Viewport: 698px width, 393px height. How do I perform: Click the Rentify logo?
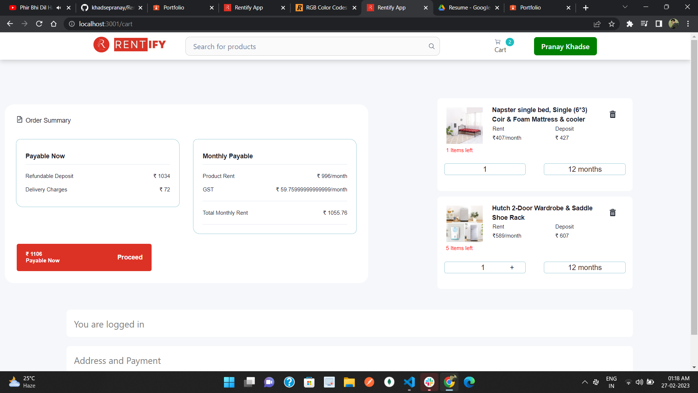click(x=130, y=45)
